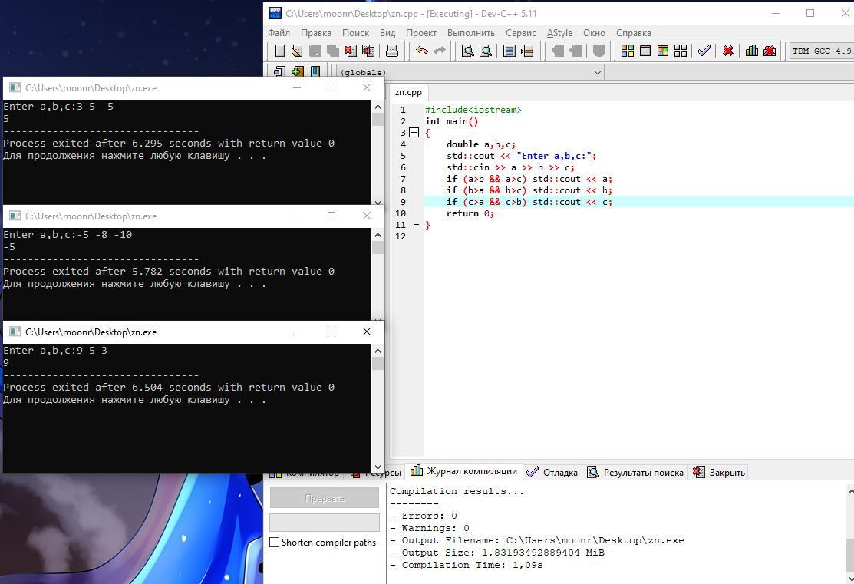
Task: Open the Окно menu
Action: 594,33
